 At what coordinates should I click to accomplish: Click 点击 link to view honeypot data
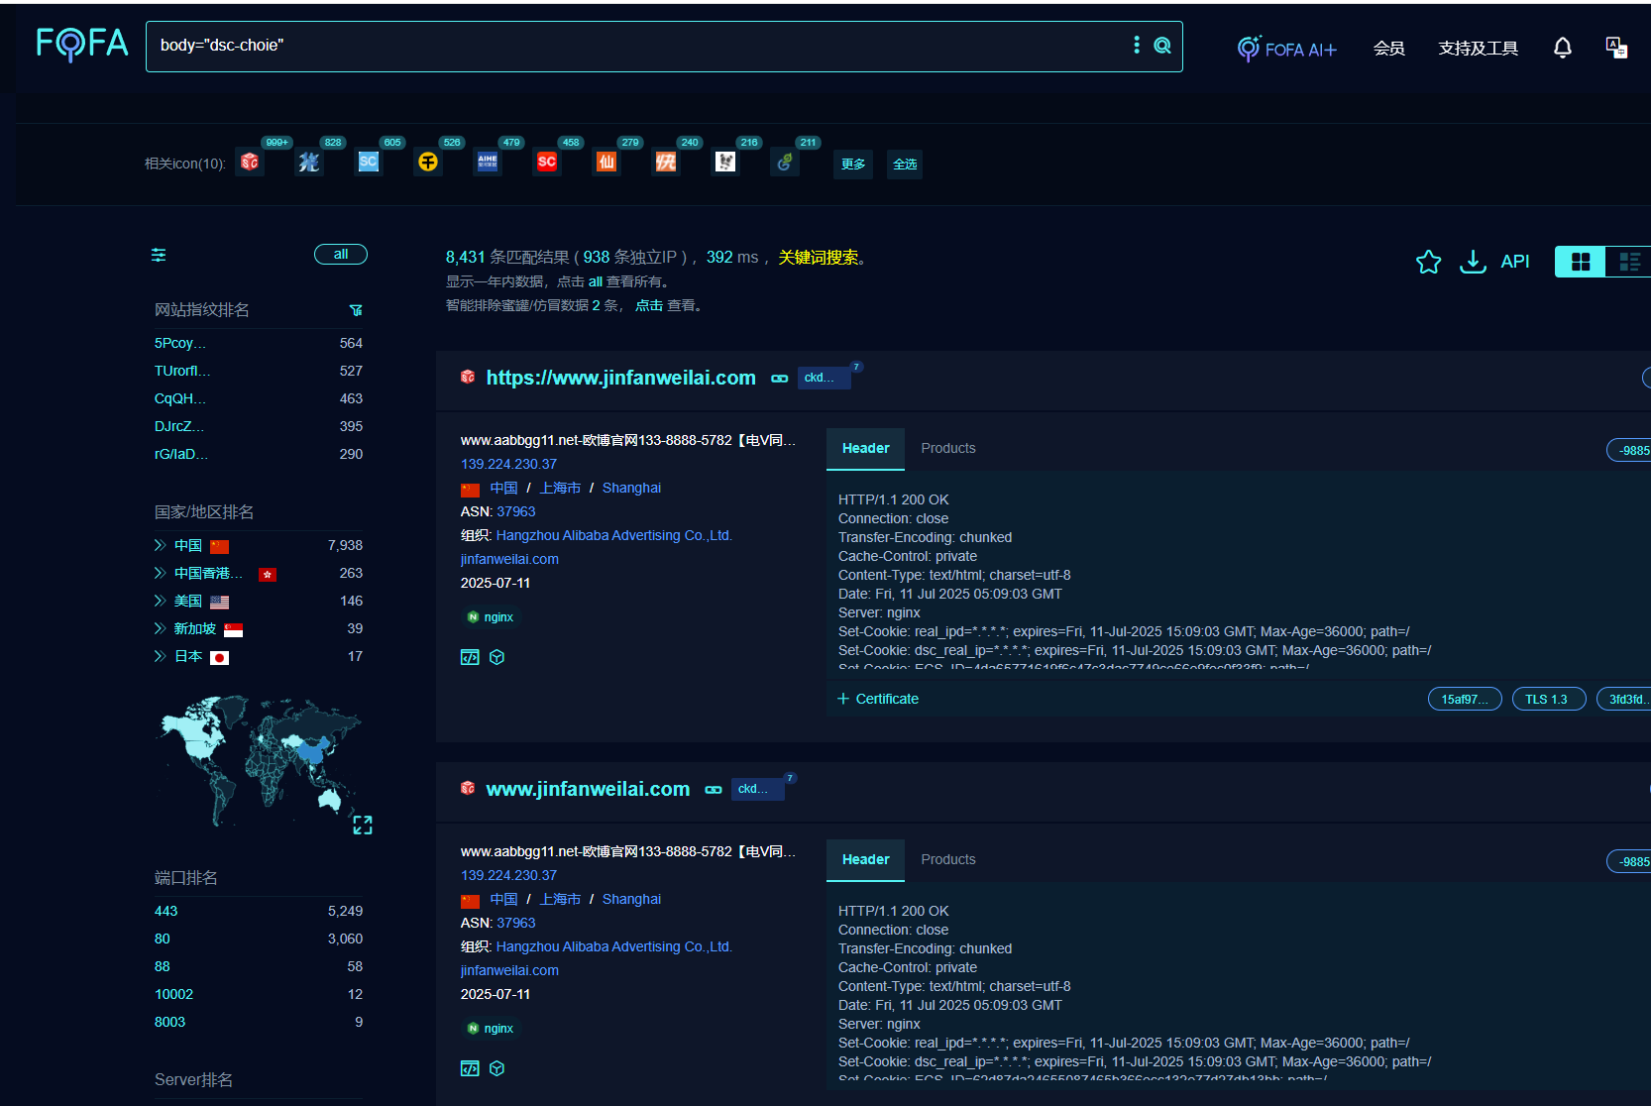point(648,305)
